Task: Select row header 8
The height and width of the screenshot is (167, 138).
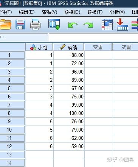Action: point(12,113)
